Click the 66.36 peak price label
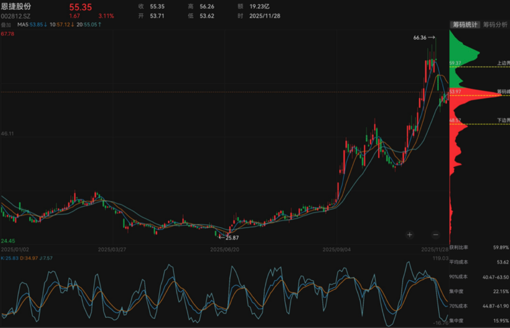 pos(420,38)
